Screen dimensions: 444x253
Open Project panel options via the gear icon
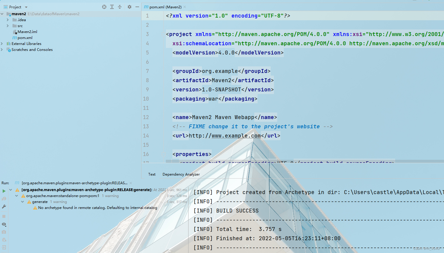coord(129,7)
